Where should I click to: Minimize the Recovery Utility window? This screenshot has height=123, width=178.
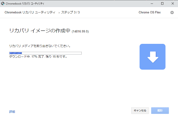click(x=152, y=3)
